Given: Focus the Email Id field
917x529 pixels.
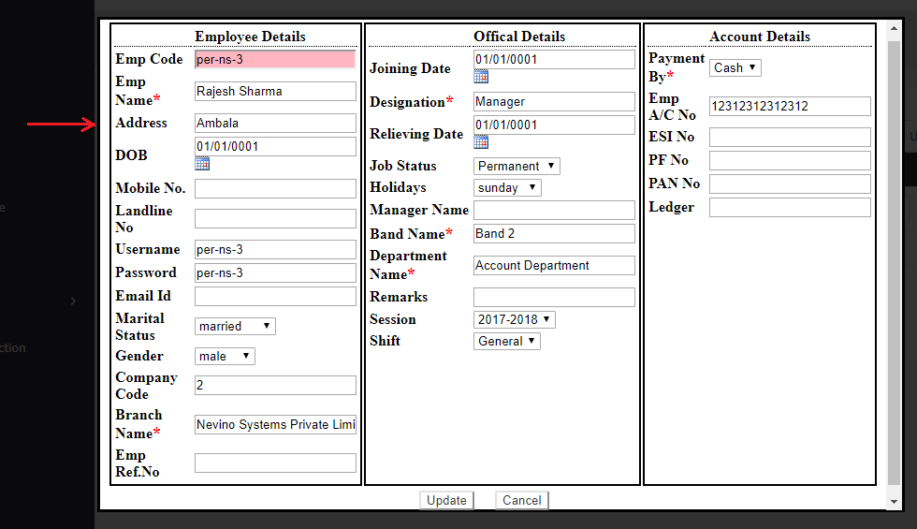Looking at the screenshot, I should (275, 296).
